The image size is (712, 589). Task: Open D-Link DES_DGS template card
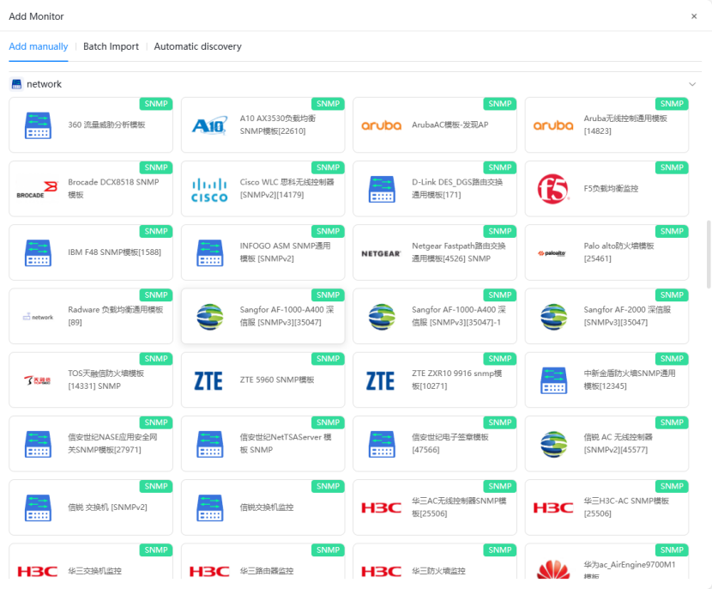point(434,189)
